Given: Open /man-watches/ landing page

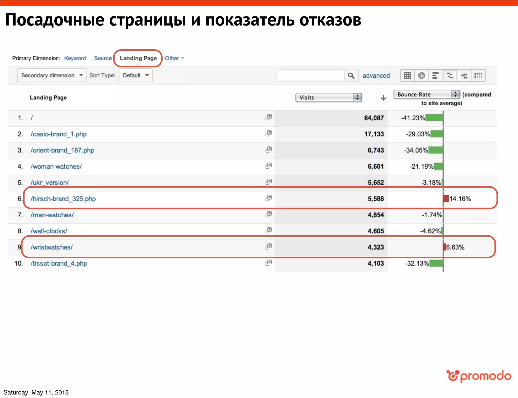Looking at the screenshot, I should coord(52,215).
